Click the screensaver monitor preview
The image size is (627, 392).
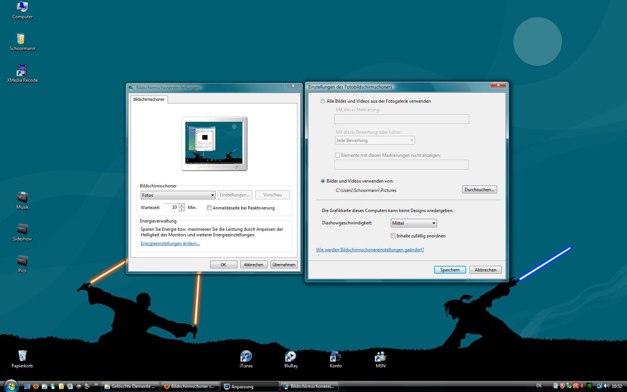(x=214, y=144)
